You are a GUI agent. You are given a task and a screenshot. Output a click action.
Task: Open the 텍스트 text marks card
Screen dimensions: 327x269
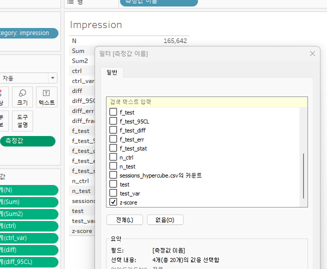46,97
